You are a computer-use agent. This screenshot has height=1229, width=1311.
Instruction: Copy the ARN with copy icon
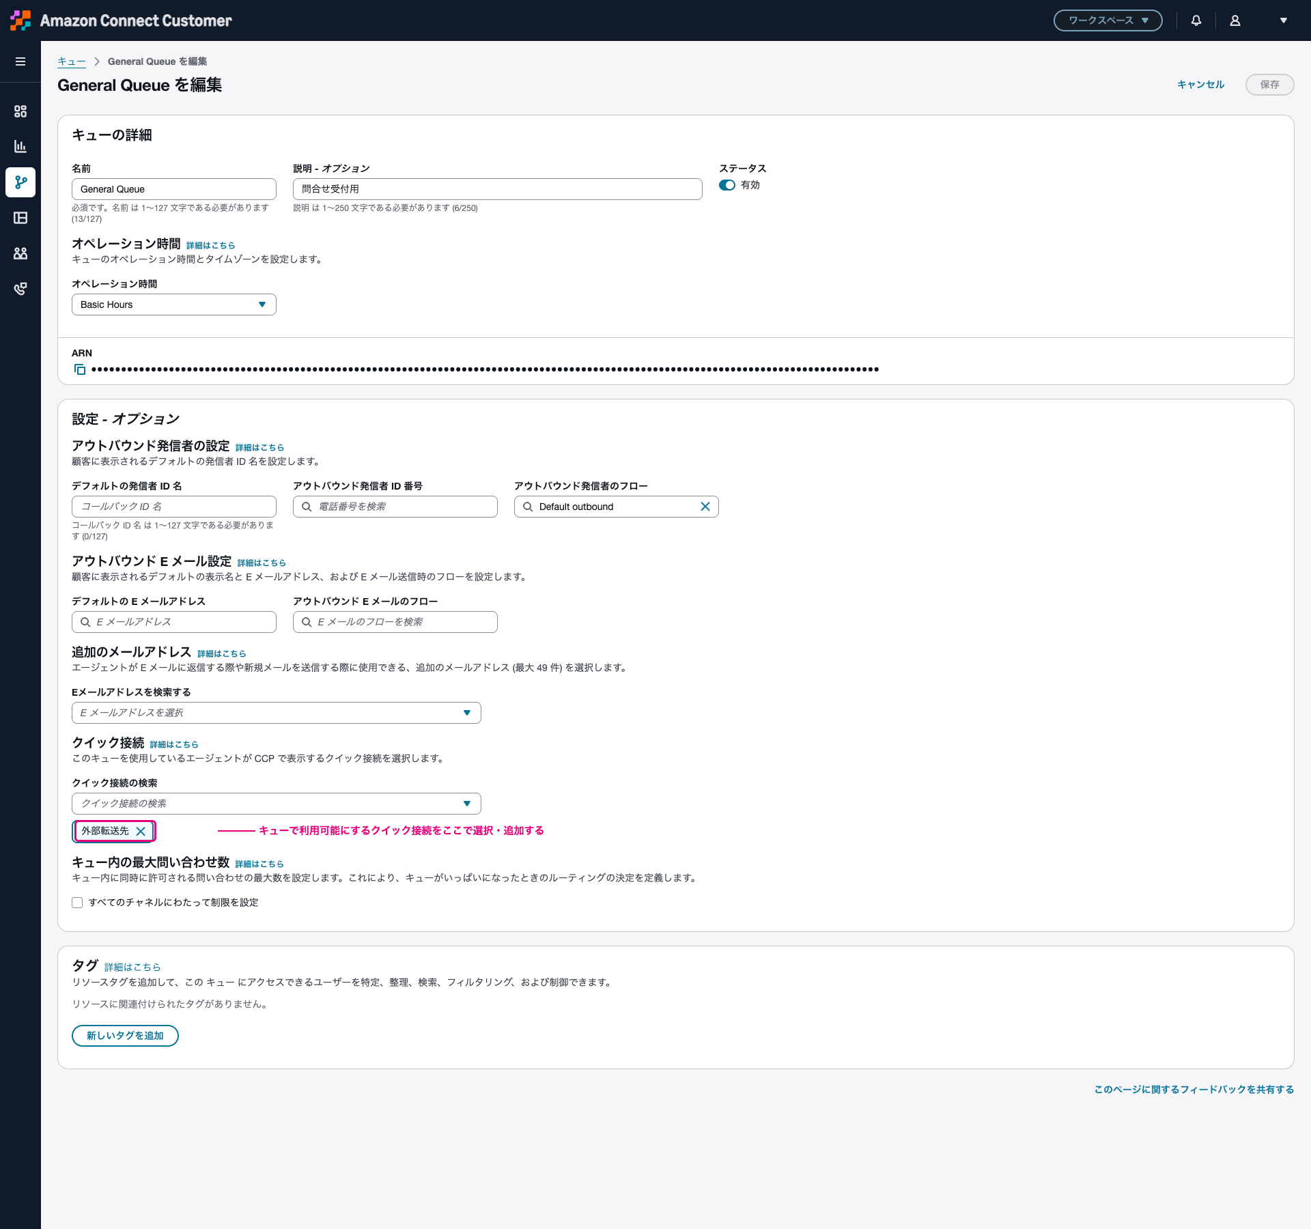click(x=80, y=369)
